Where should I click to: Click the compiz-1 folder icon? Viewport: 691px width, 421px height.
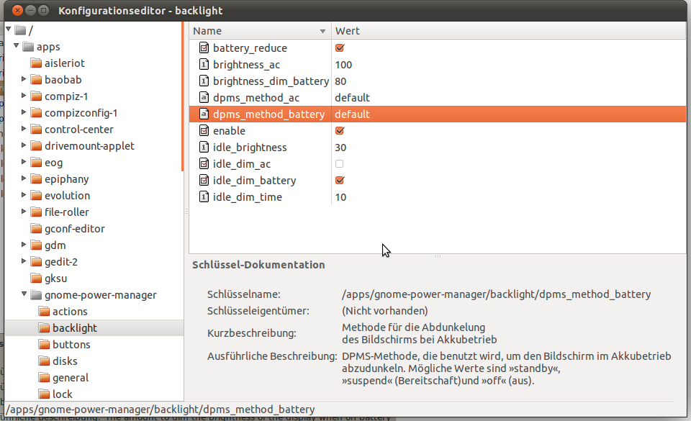(x=36, y=96)
